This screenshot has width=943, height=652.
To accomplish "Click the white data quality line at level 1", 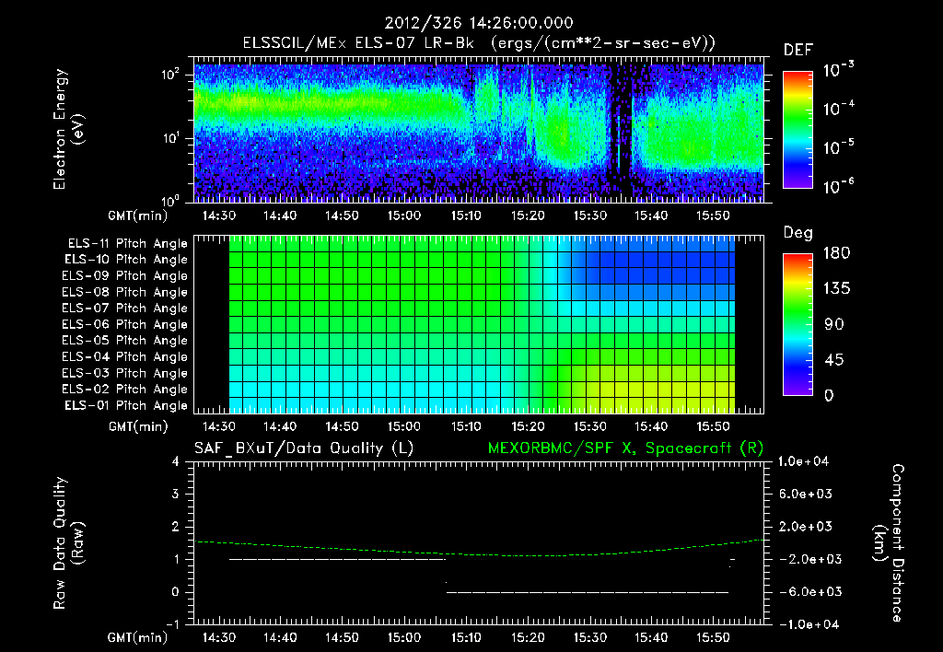I will [337, 559].
